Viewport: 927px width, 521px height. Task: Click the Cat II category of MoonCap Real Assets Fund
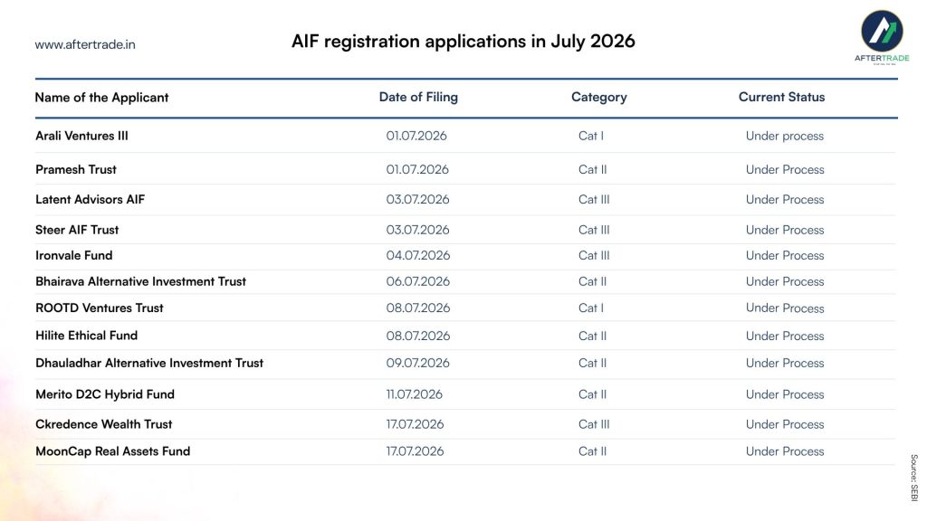[593, 451]
